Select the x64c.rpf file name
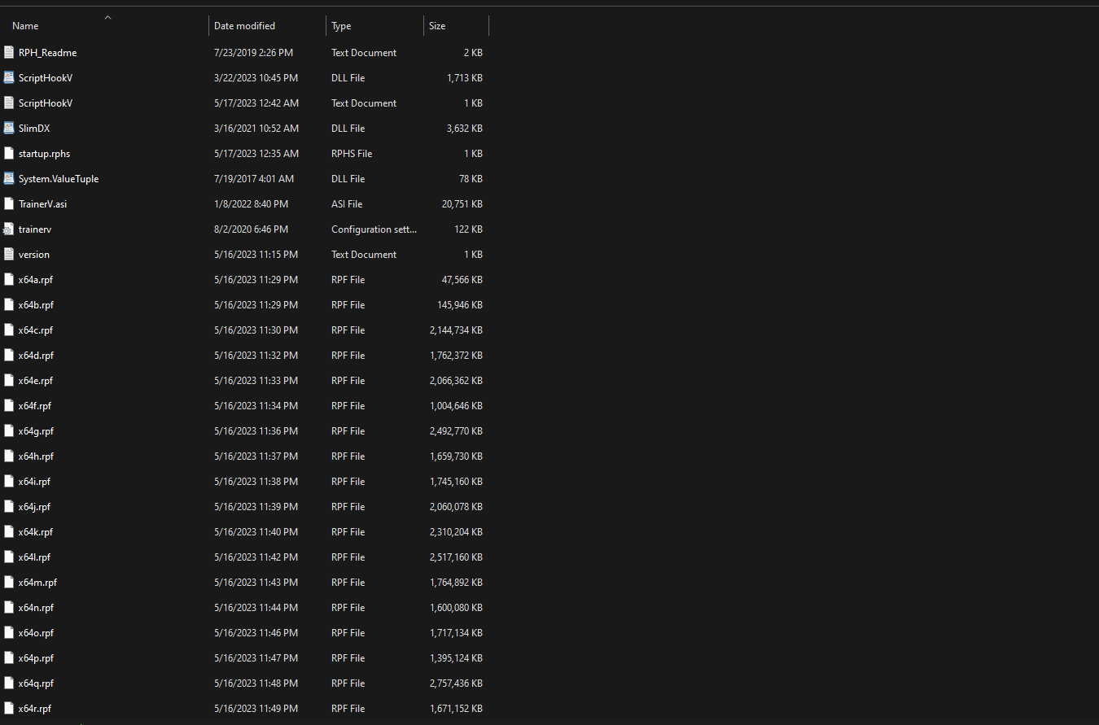 [x=36, y=330]
